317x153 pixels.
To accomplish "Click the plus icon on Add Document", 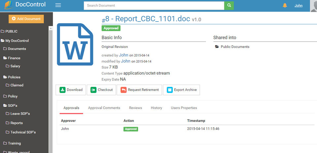I will (14, 19).
